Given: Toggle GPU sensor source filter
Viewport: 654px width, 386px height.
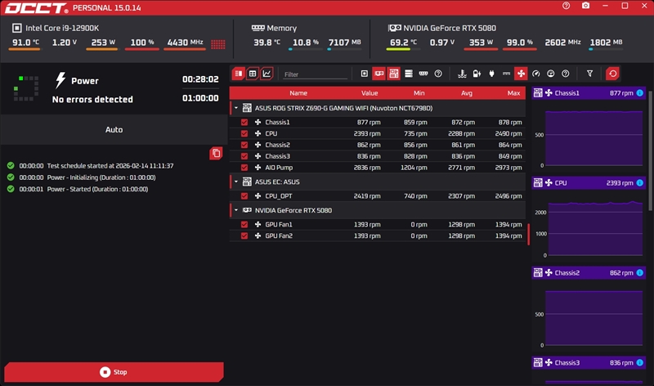Looking at the screenshot, I should pos(379,74).
